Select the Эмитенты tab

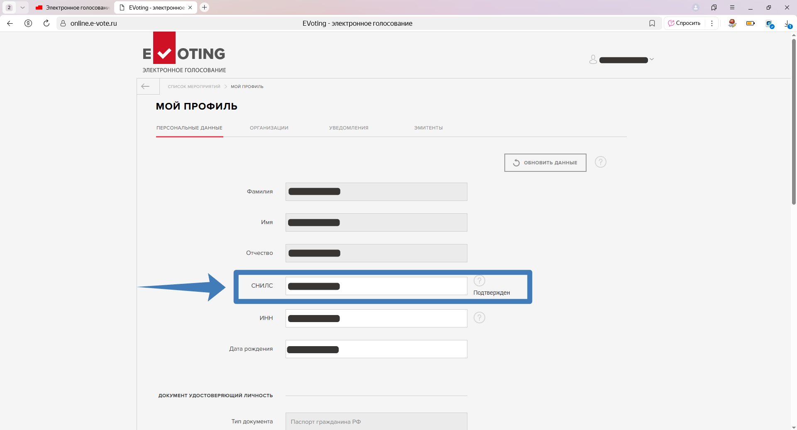[428, 128]
